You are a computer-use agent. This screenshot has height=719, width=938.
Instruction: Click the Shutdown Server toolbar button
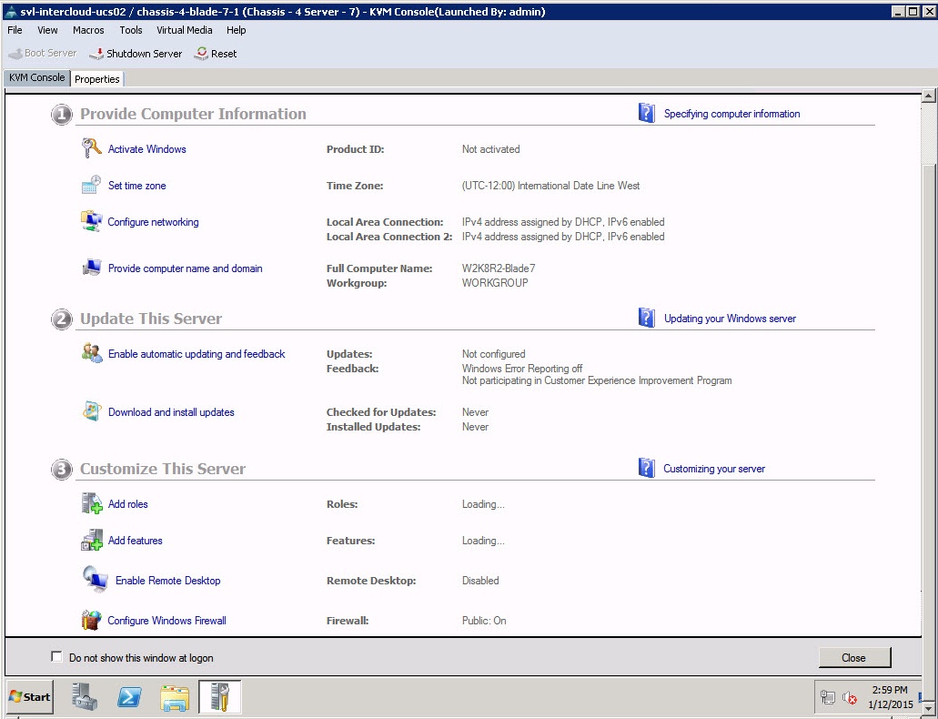(x=136, y=54)
